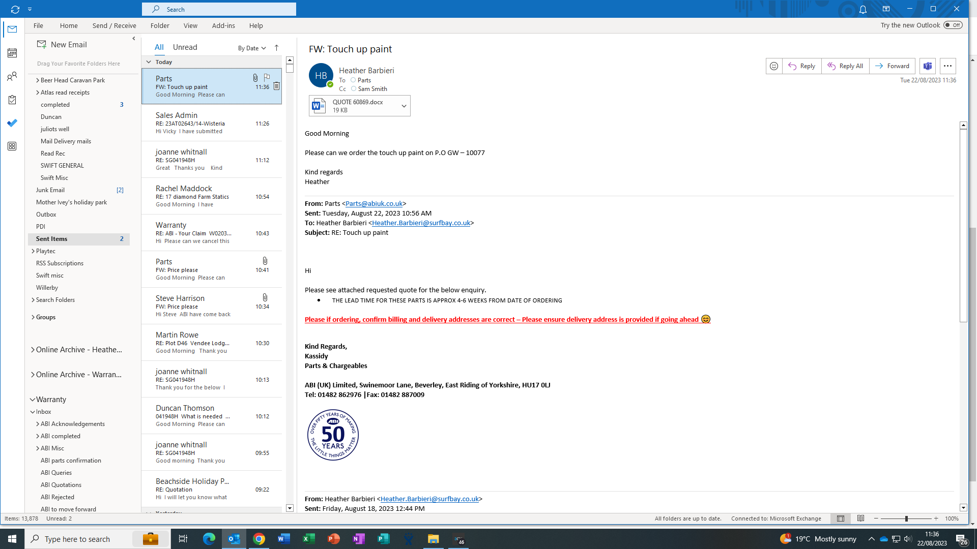Expand the Playtec folder

[x=33, y=251]
